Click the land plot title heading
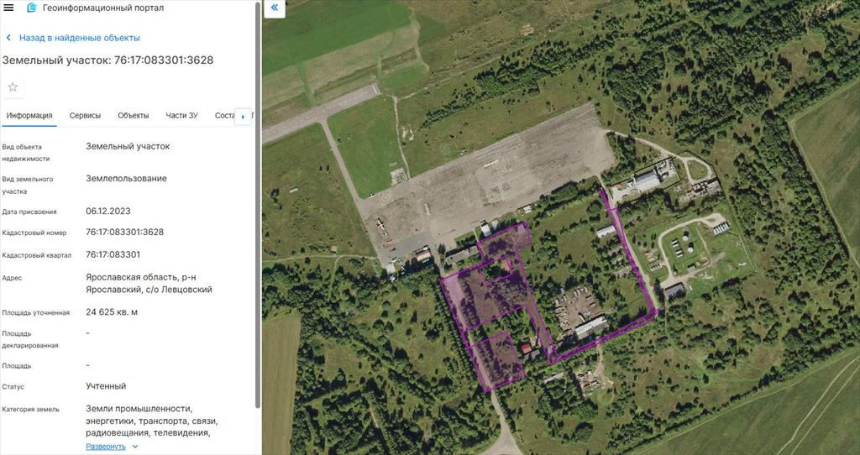Viewport: 860px width, 455px height. coord(107,60)
